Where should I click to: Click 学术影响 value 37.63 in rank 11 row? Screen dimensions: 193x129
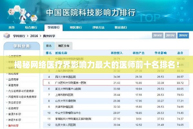pos(160,119)
